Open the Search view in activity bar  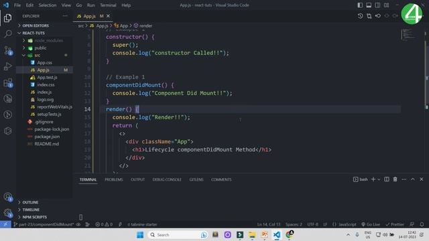pos(7,34)
